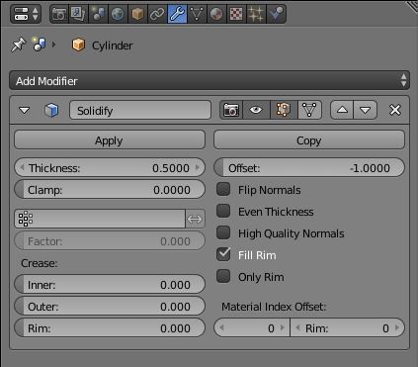Click the Outer crease slider
The height and width of the screenshot is (367, 418).
[110, 306]
